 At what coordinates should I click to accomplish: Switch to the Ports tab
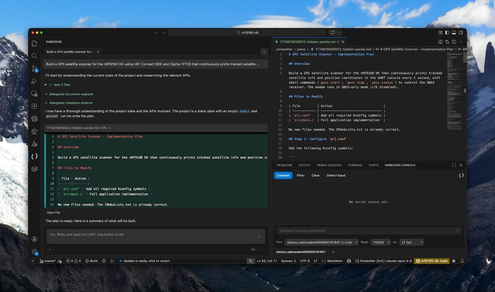click(x=374, y=165)
